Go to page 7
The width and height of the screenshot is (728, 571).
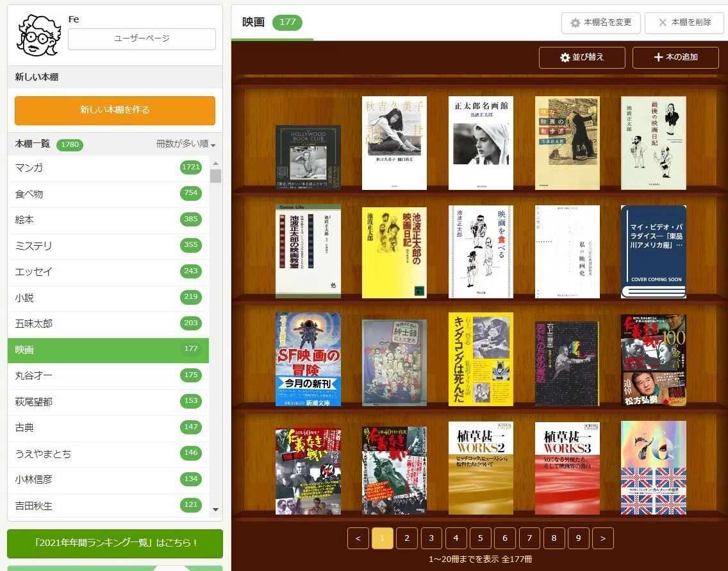(529, 538)
